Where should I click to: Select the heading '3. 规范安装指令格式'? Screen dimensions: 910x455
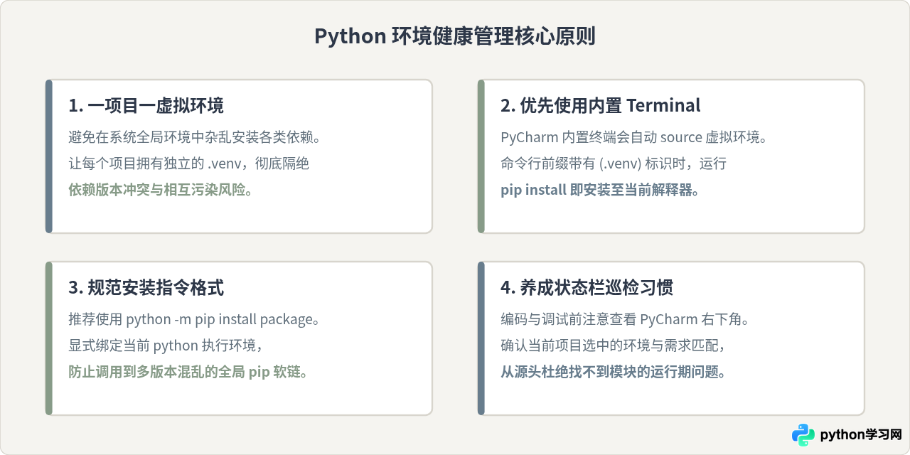146,288
